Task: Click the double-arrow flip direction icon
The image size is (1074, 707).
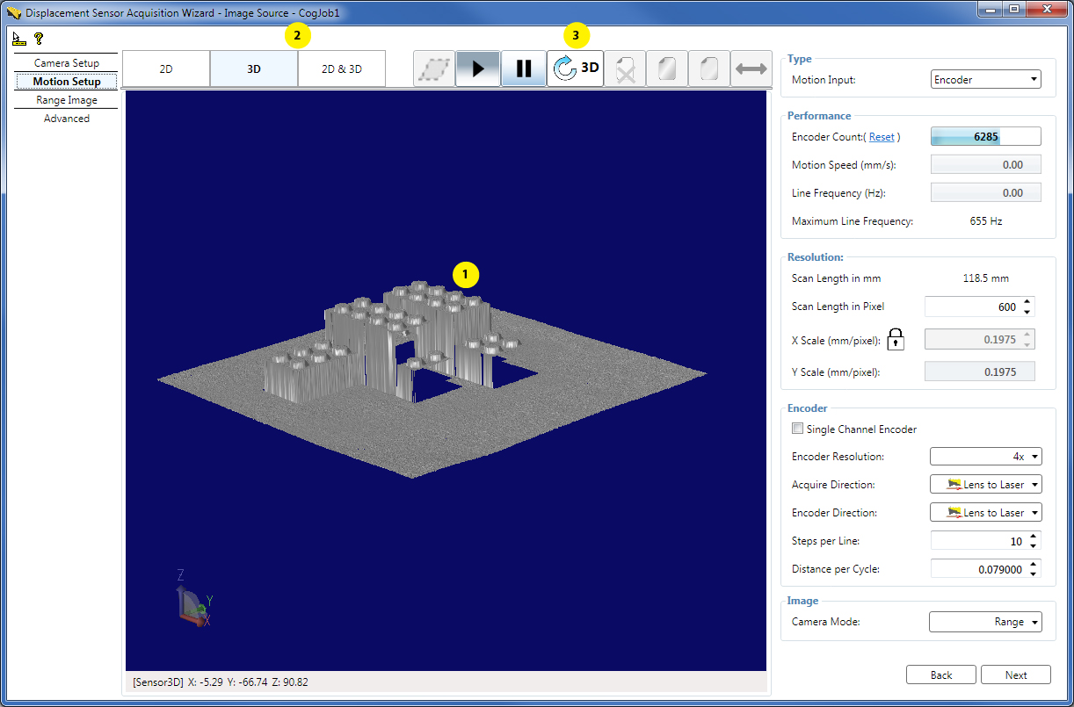Action: click(751, 67)
